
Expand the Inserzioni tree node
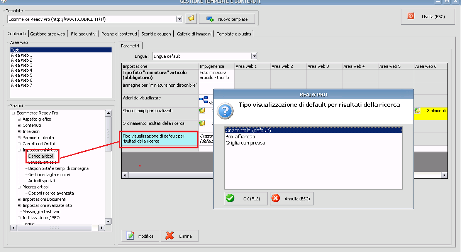pyautogui.click(x=19, y=131)
